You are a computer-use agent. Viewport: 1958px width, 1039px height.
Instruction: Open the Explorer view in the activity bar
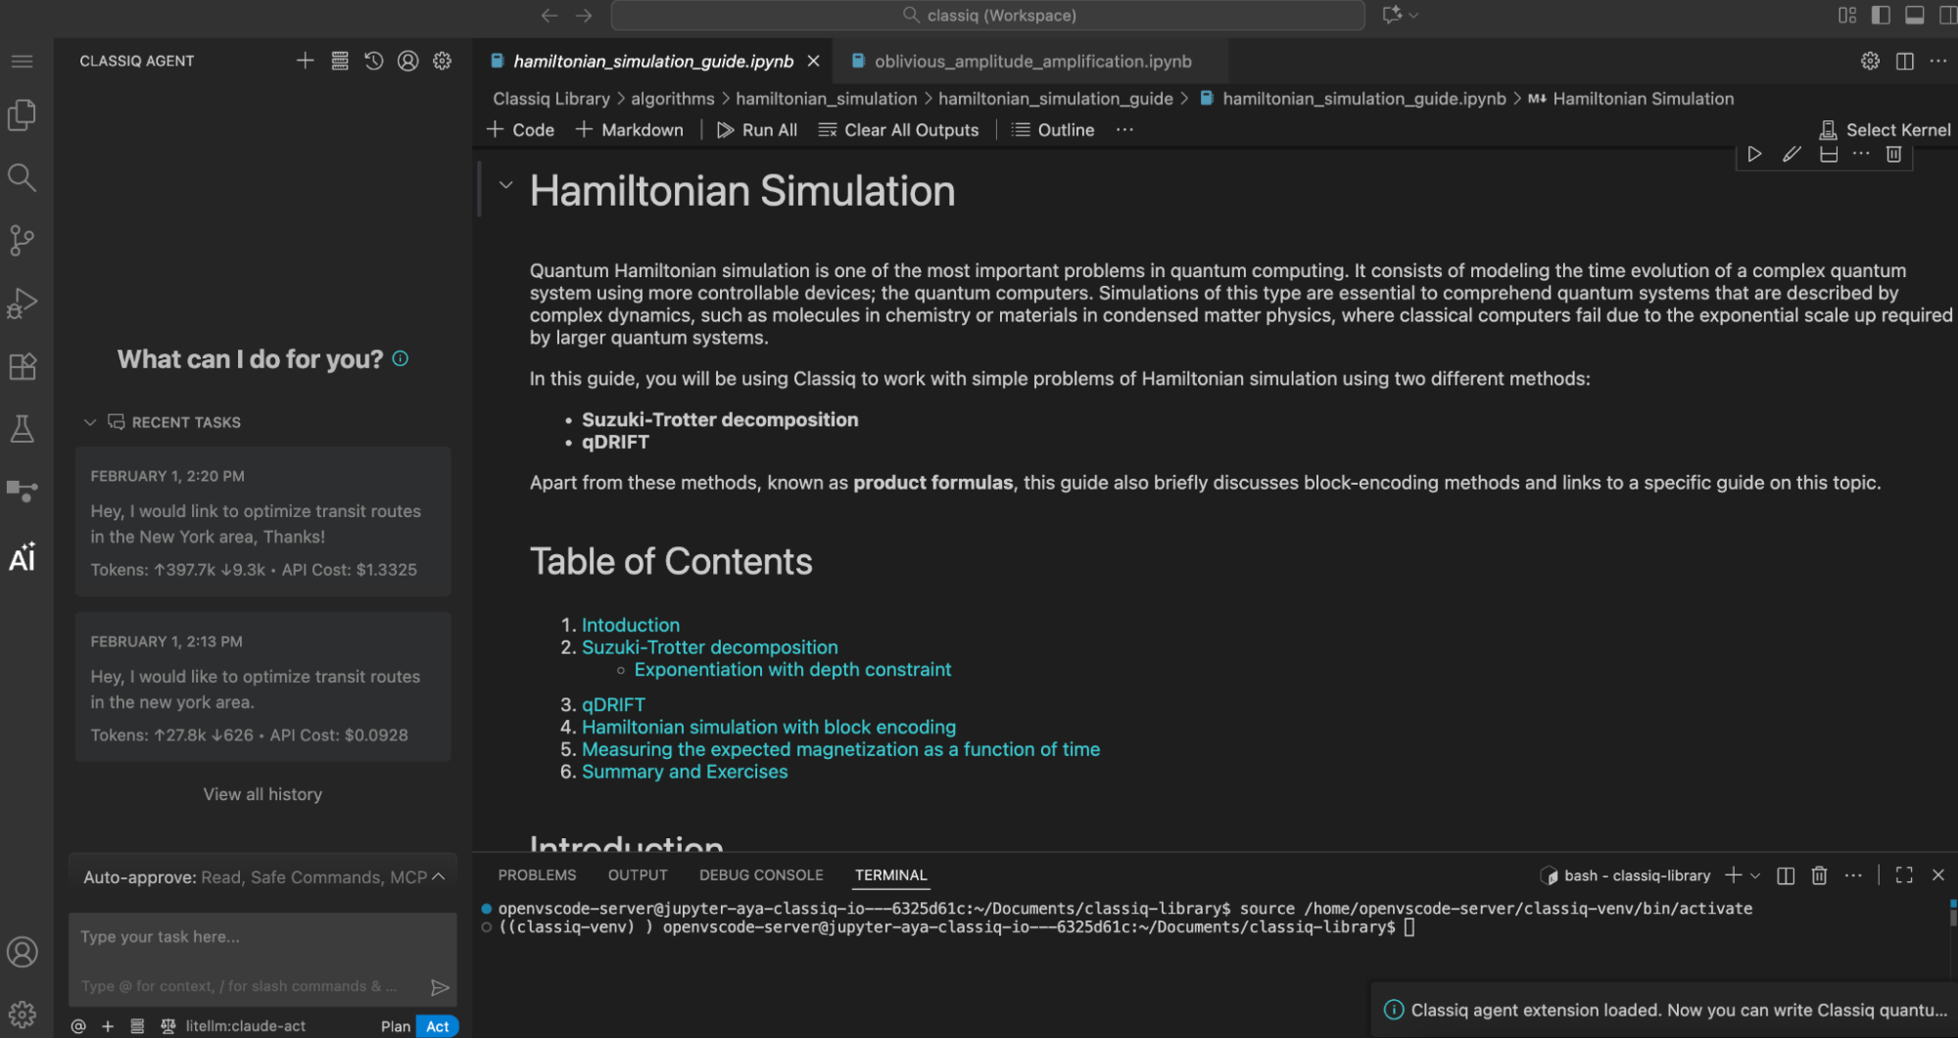22,116
